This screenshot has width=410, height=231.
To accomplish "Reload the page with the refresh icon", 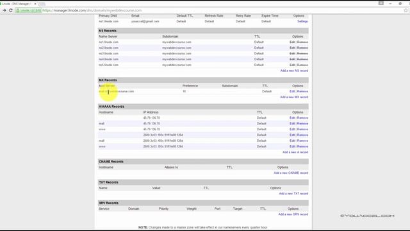I will 11,10.
